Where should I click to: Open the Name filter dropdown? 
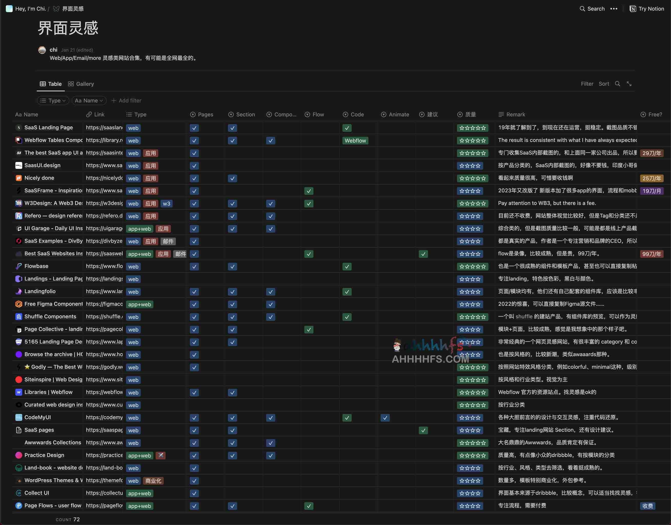[89, 100]
